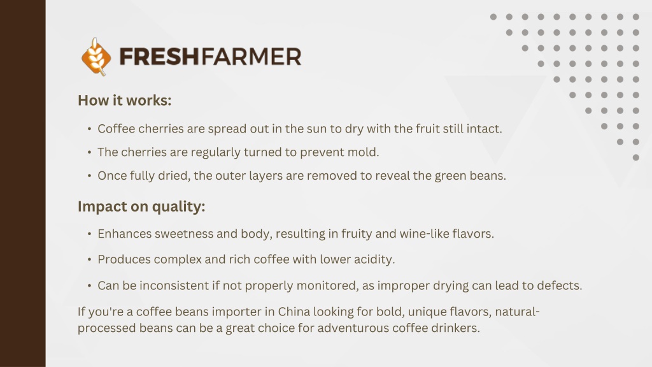Click the FRESHFARMER brand name text
Viewport: 652px width, 367px height.
click(x=210, y=57)
